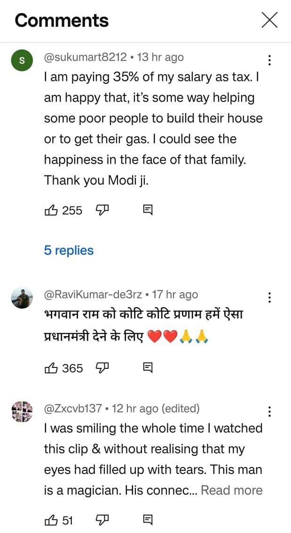Image resolution: width=291 pixels, height=533 pixels.
Task: Expand comment with Read more
Action: point(231,490)
